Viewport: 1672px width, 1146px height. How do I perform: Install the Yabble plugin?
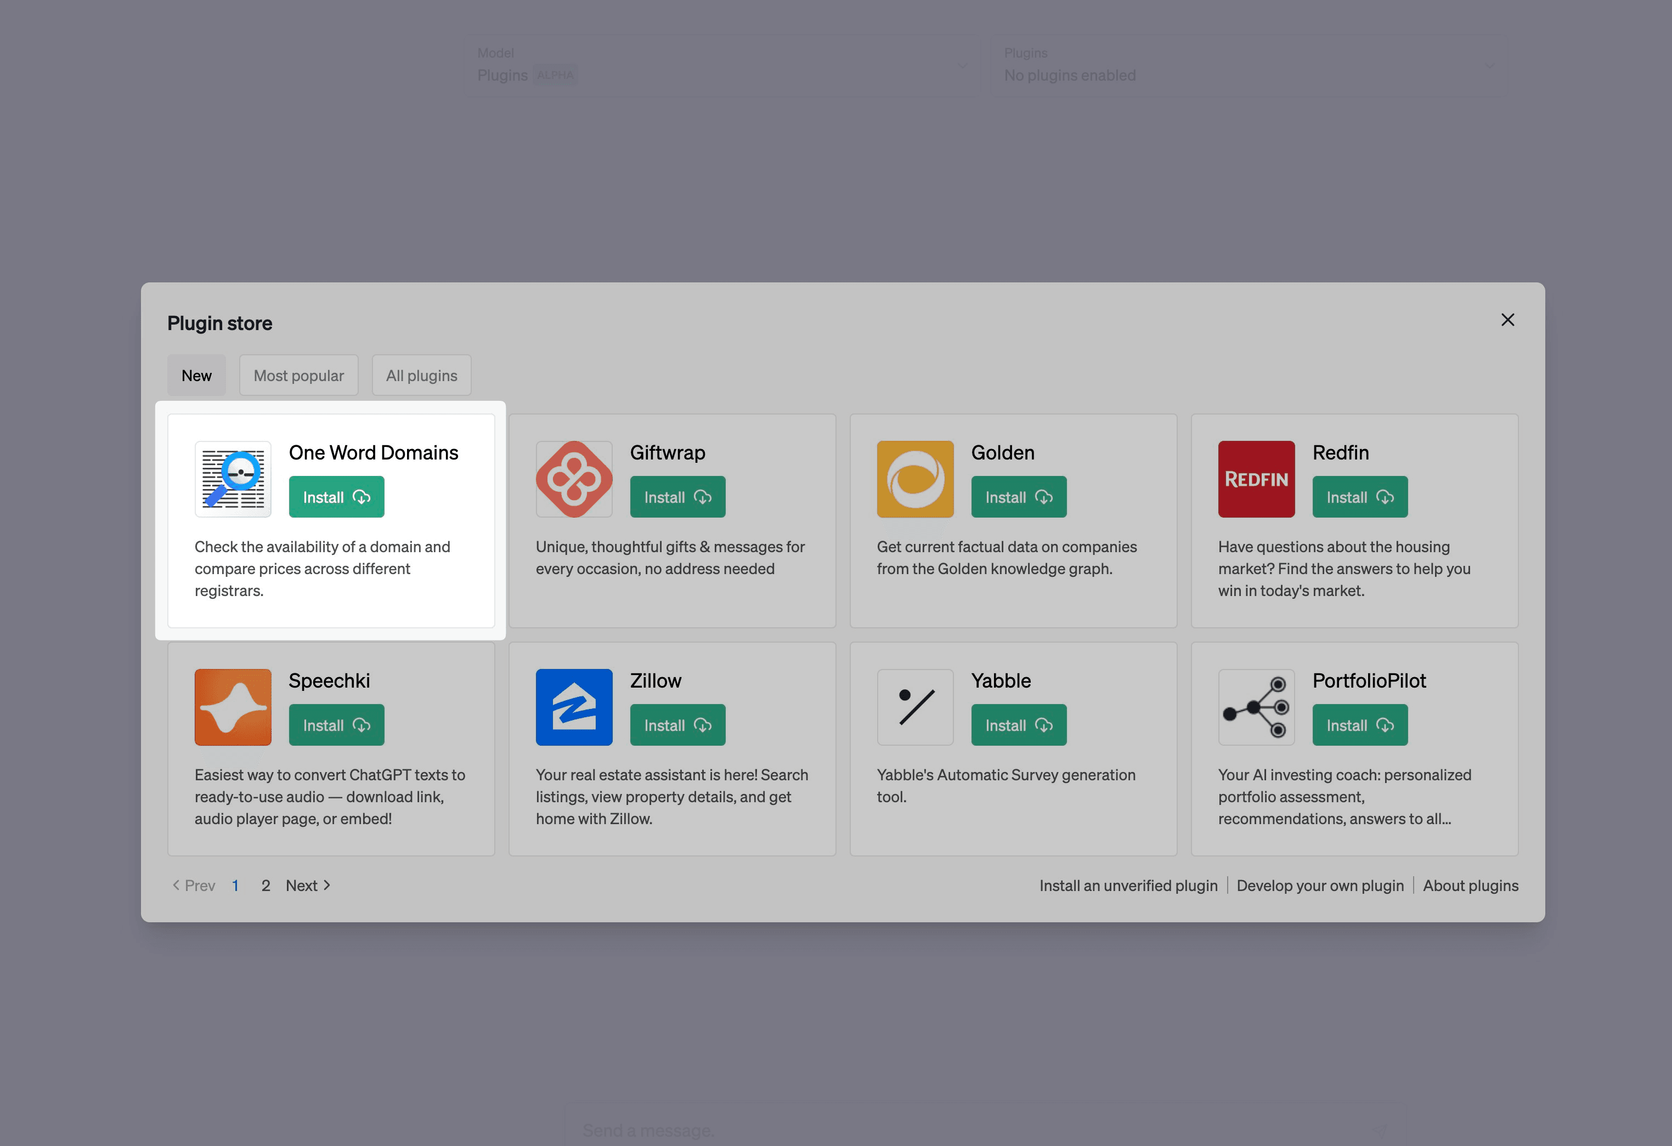1019,725
